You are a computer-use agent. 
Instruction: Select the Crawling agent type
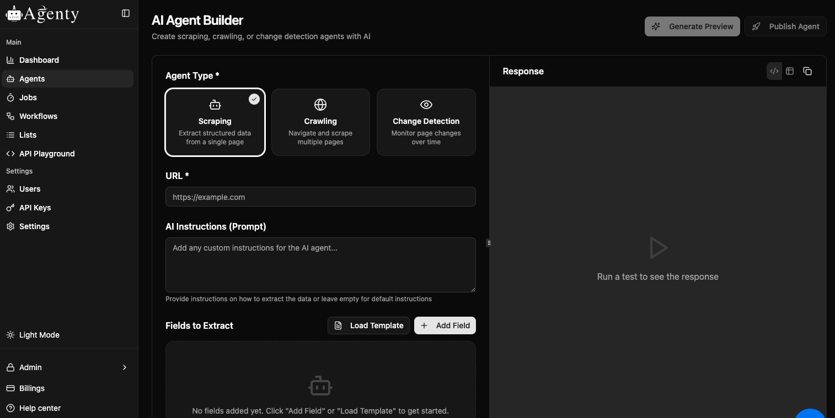[x=320, y=122]
